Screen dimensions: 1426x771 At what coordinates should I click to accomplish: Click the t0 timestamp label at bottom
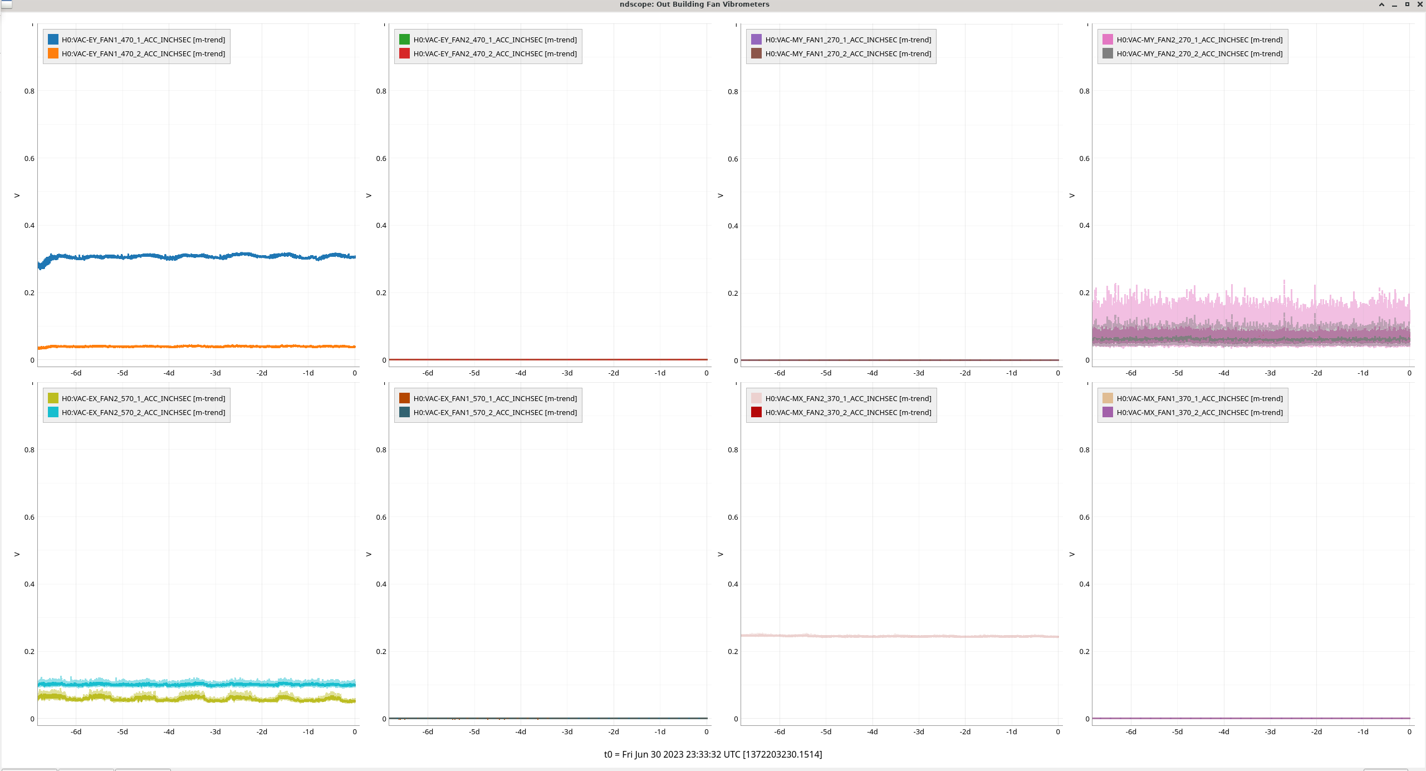pyautogui.click(x=713, y=754)
